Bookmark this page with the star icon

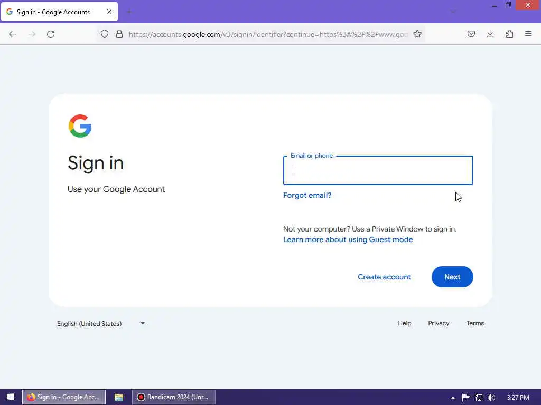[x=417, y=34]
